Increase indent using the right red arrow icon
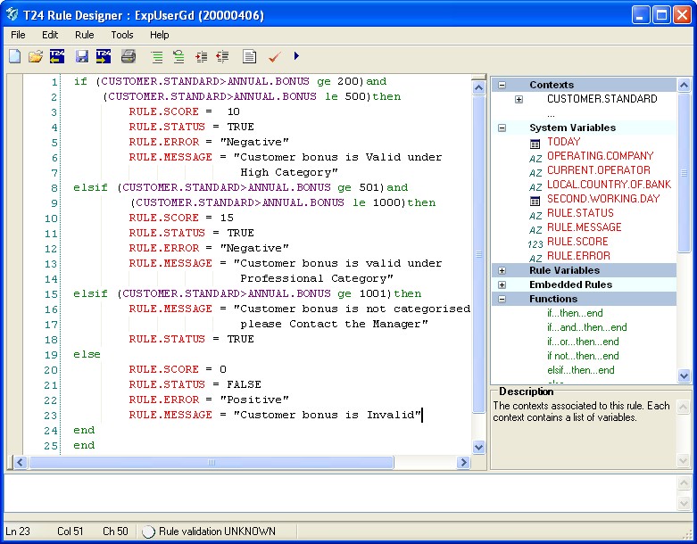Image resolution: width=697 pixels, height=544 pixels. [202, 56]
